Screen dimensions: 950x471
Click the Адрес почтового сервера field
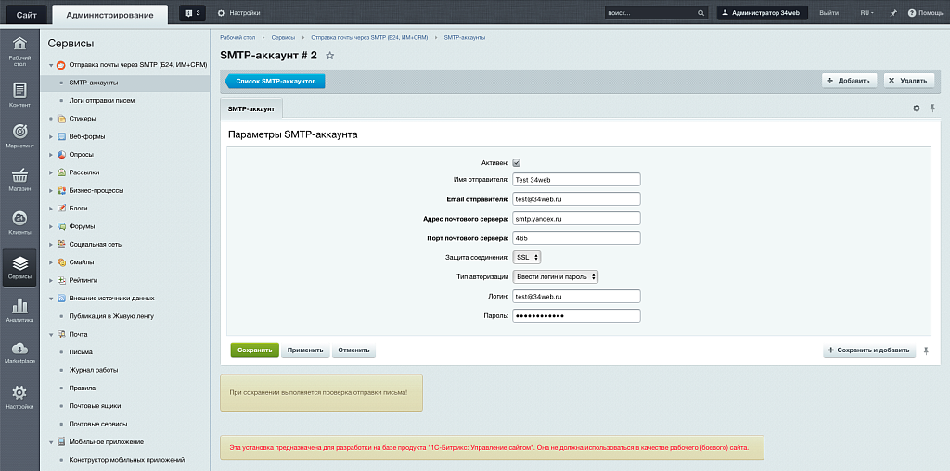[x=576, y=218]
